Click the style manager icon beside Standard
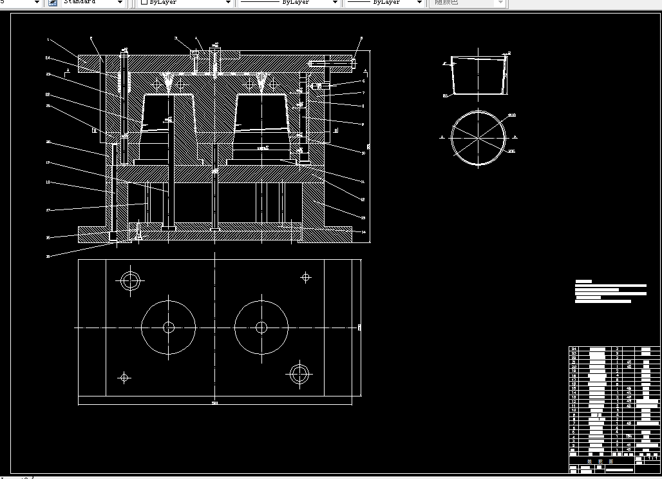The width and height of the screenshot is (662, 479). coord(52,2)
